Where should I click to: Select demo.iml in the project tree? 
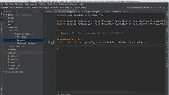coord(13,59)
